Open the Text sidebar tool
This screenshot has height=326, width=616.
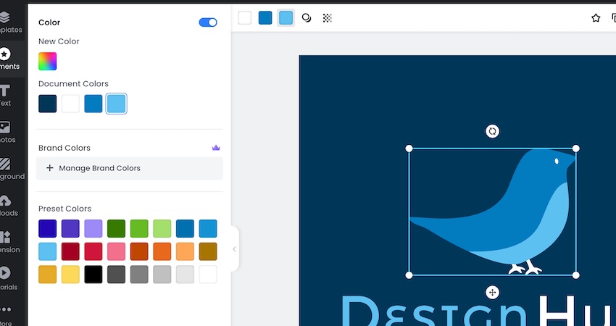(x=6, y=96)
